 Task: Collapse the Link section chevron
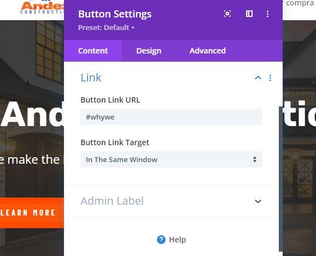pyautogui.click(x=258, y=78)
